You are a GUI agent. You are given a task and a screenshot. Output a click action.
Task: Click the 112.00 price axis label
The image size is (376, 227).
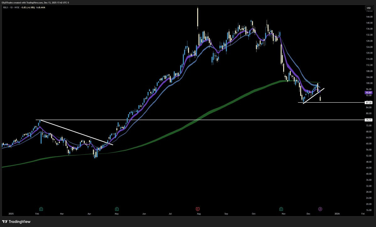(369, 65)
